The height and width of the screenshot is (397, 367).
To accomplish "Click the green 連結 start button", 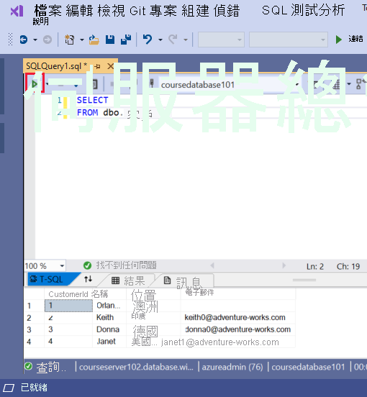I will pyautogui.click(x=349, y=40).
